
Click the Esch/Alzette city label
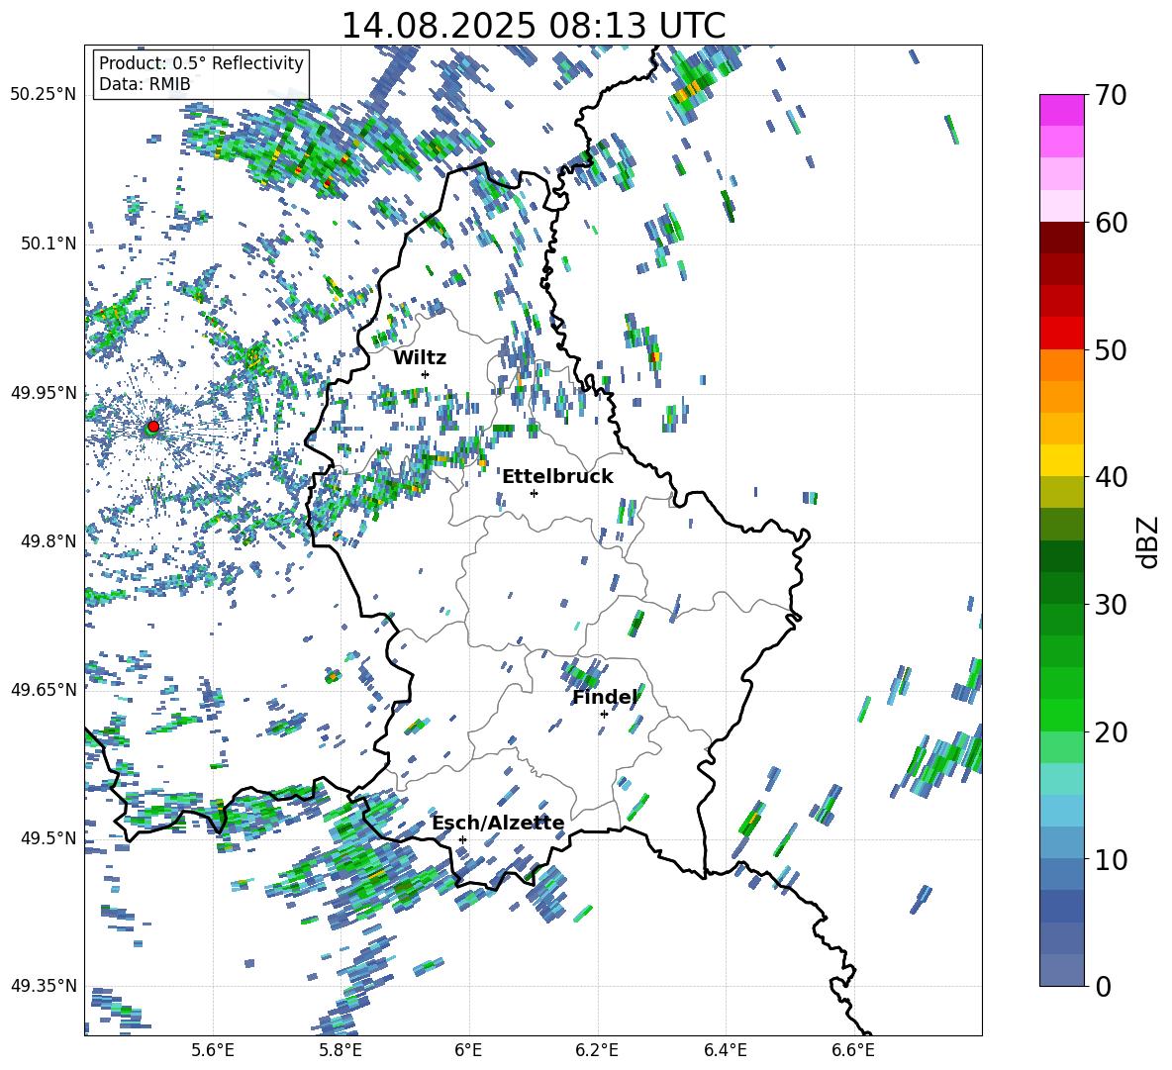coord(498,823)
